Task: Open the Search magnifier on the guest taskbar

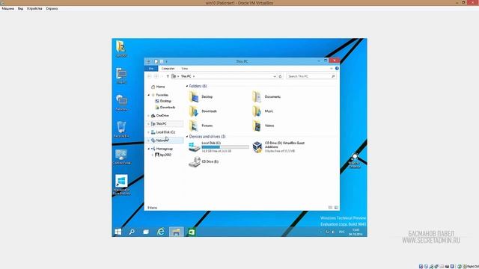Action: click(x=132, y=232)
